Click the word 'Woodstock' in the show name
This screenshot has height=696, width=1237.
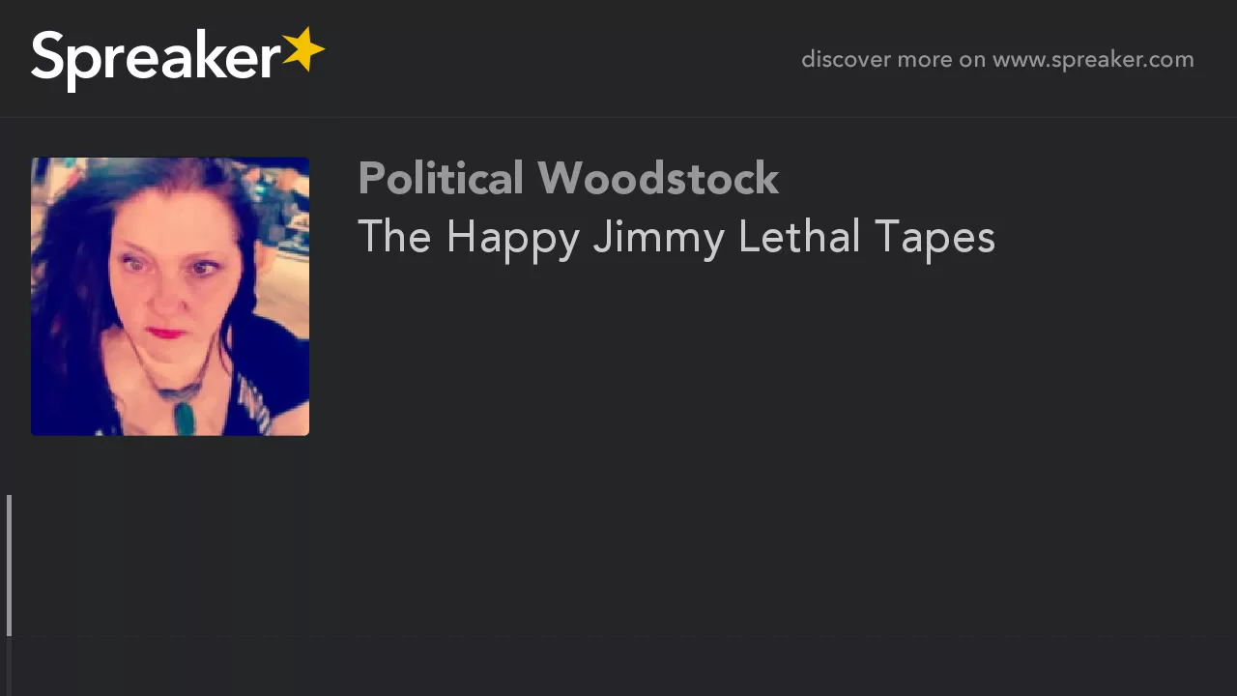click(x=658, y=179)
